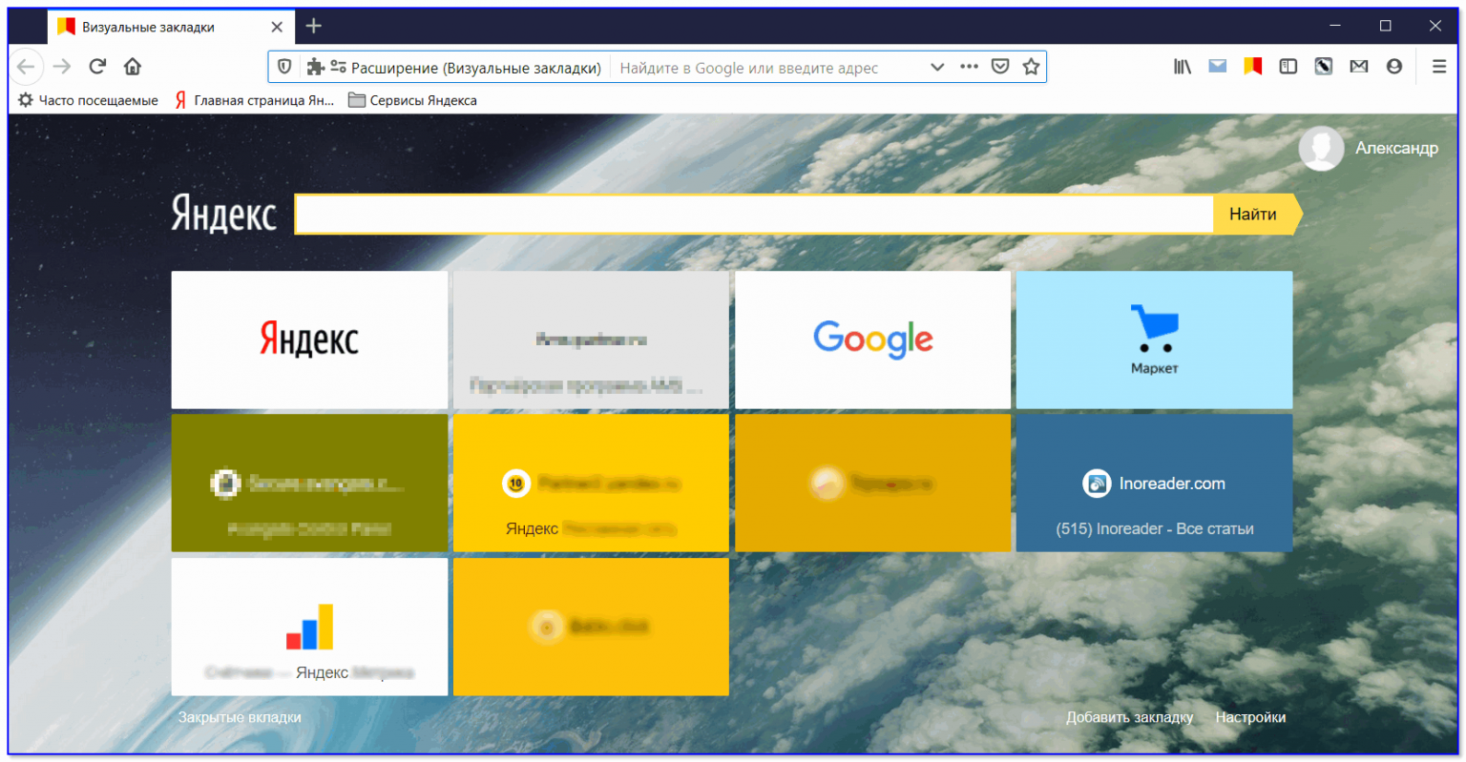Open the Яндекс bookmark tile
The height and width of the screenshot is (762, 1466).
pos(309,340)
